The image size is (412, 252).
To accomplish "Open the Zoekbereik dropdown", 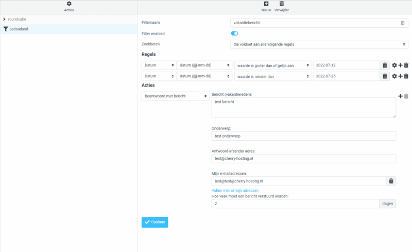I will [319, 44].
